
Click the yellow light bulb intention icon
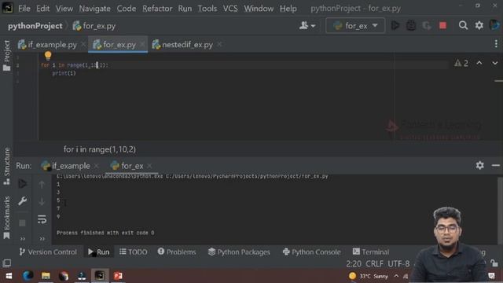click(x=48, y=56)
